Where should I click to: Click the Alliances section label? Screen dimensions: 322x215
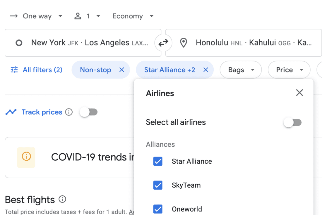160,145
